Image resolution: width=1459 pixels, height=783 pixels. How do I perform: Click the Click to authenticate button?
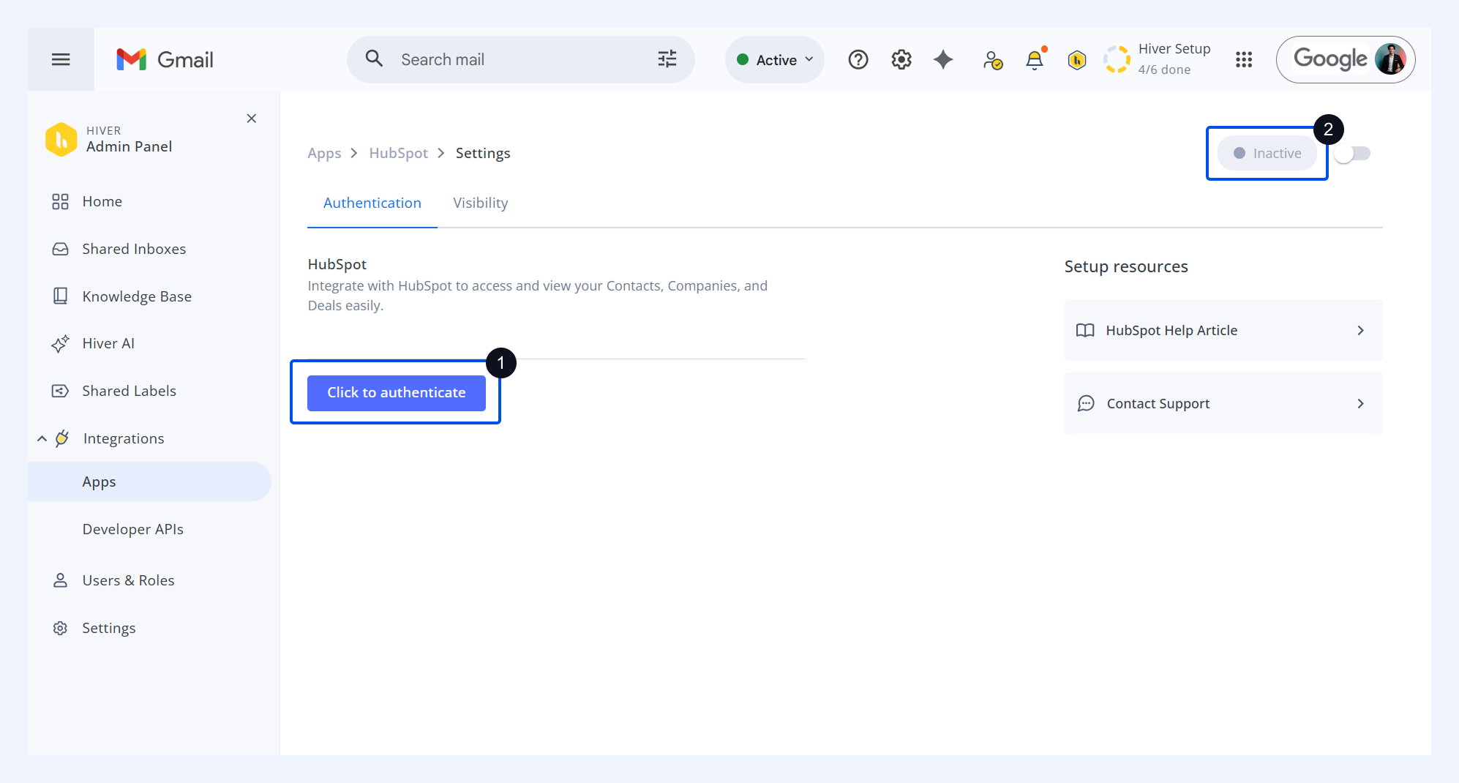click(397, 393)
